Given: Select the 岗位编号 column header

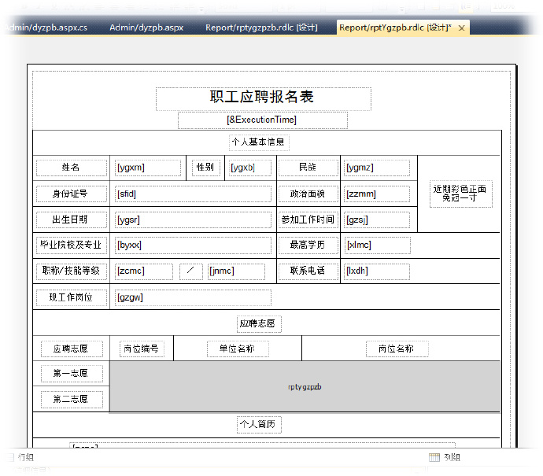Looking at the screenshot, I should point(142,349).
